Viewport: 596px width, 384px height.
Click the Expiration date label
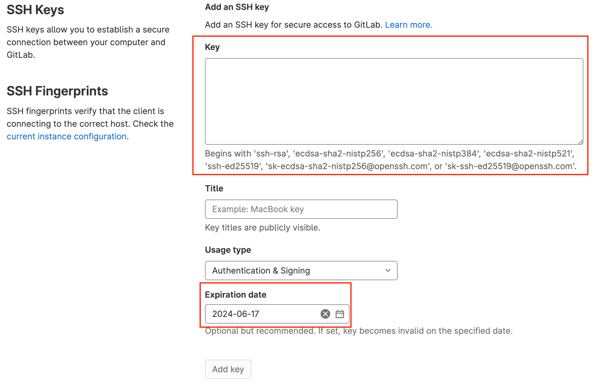[235, 295]
